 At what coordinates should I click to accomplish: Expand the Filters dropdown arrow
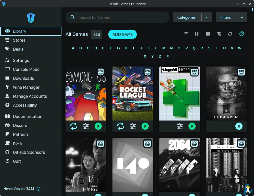point(242,17)
